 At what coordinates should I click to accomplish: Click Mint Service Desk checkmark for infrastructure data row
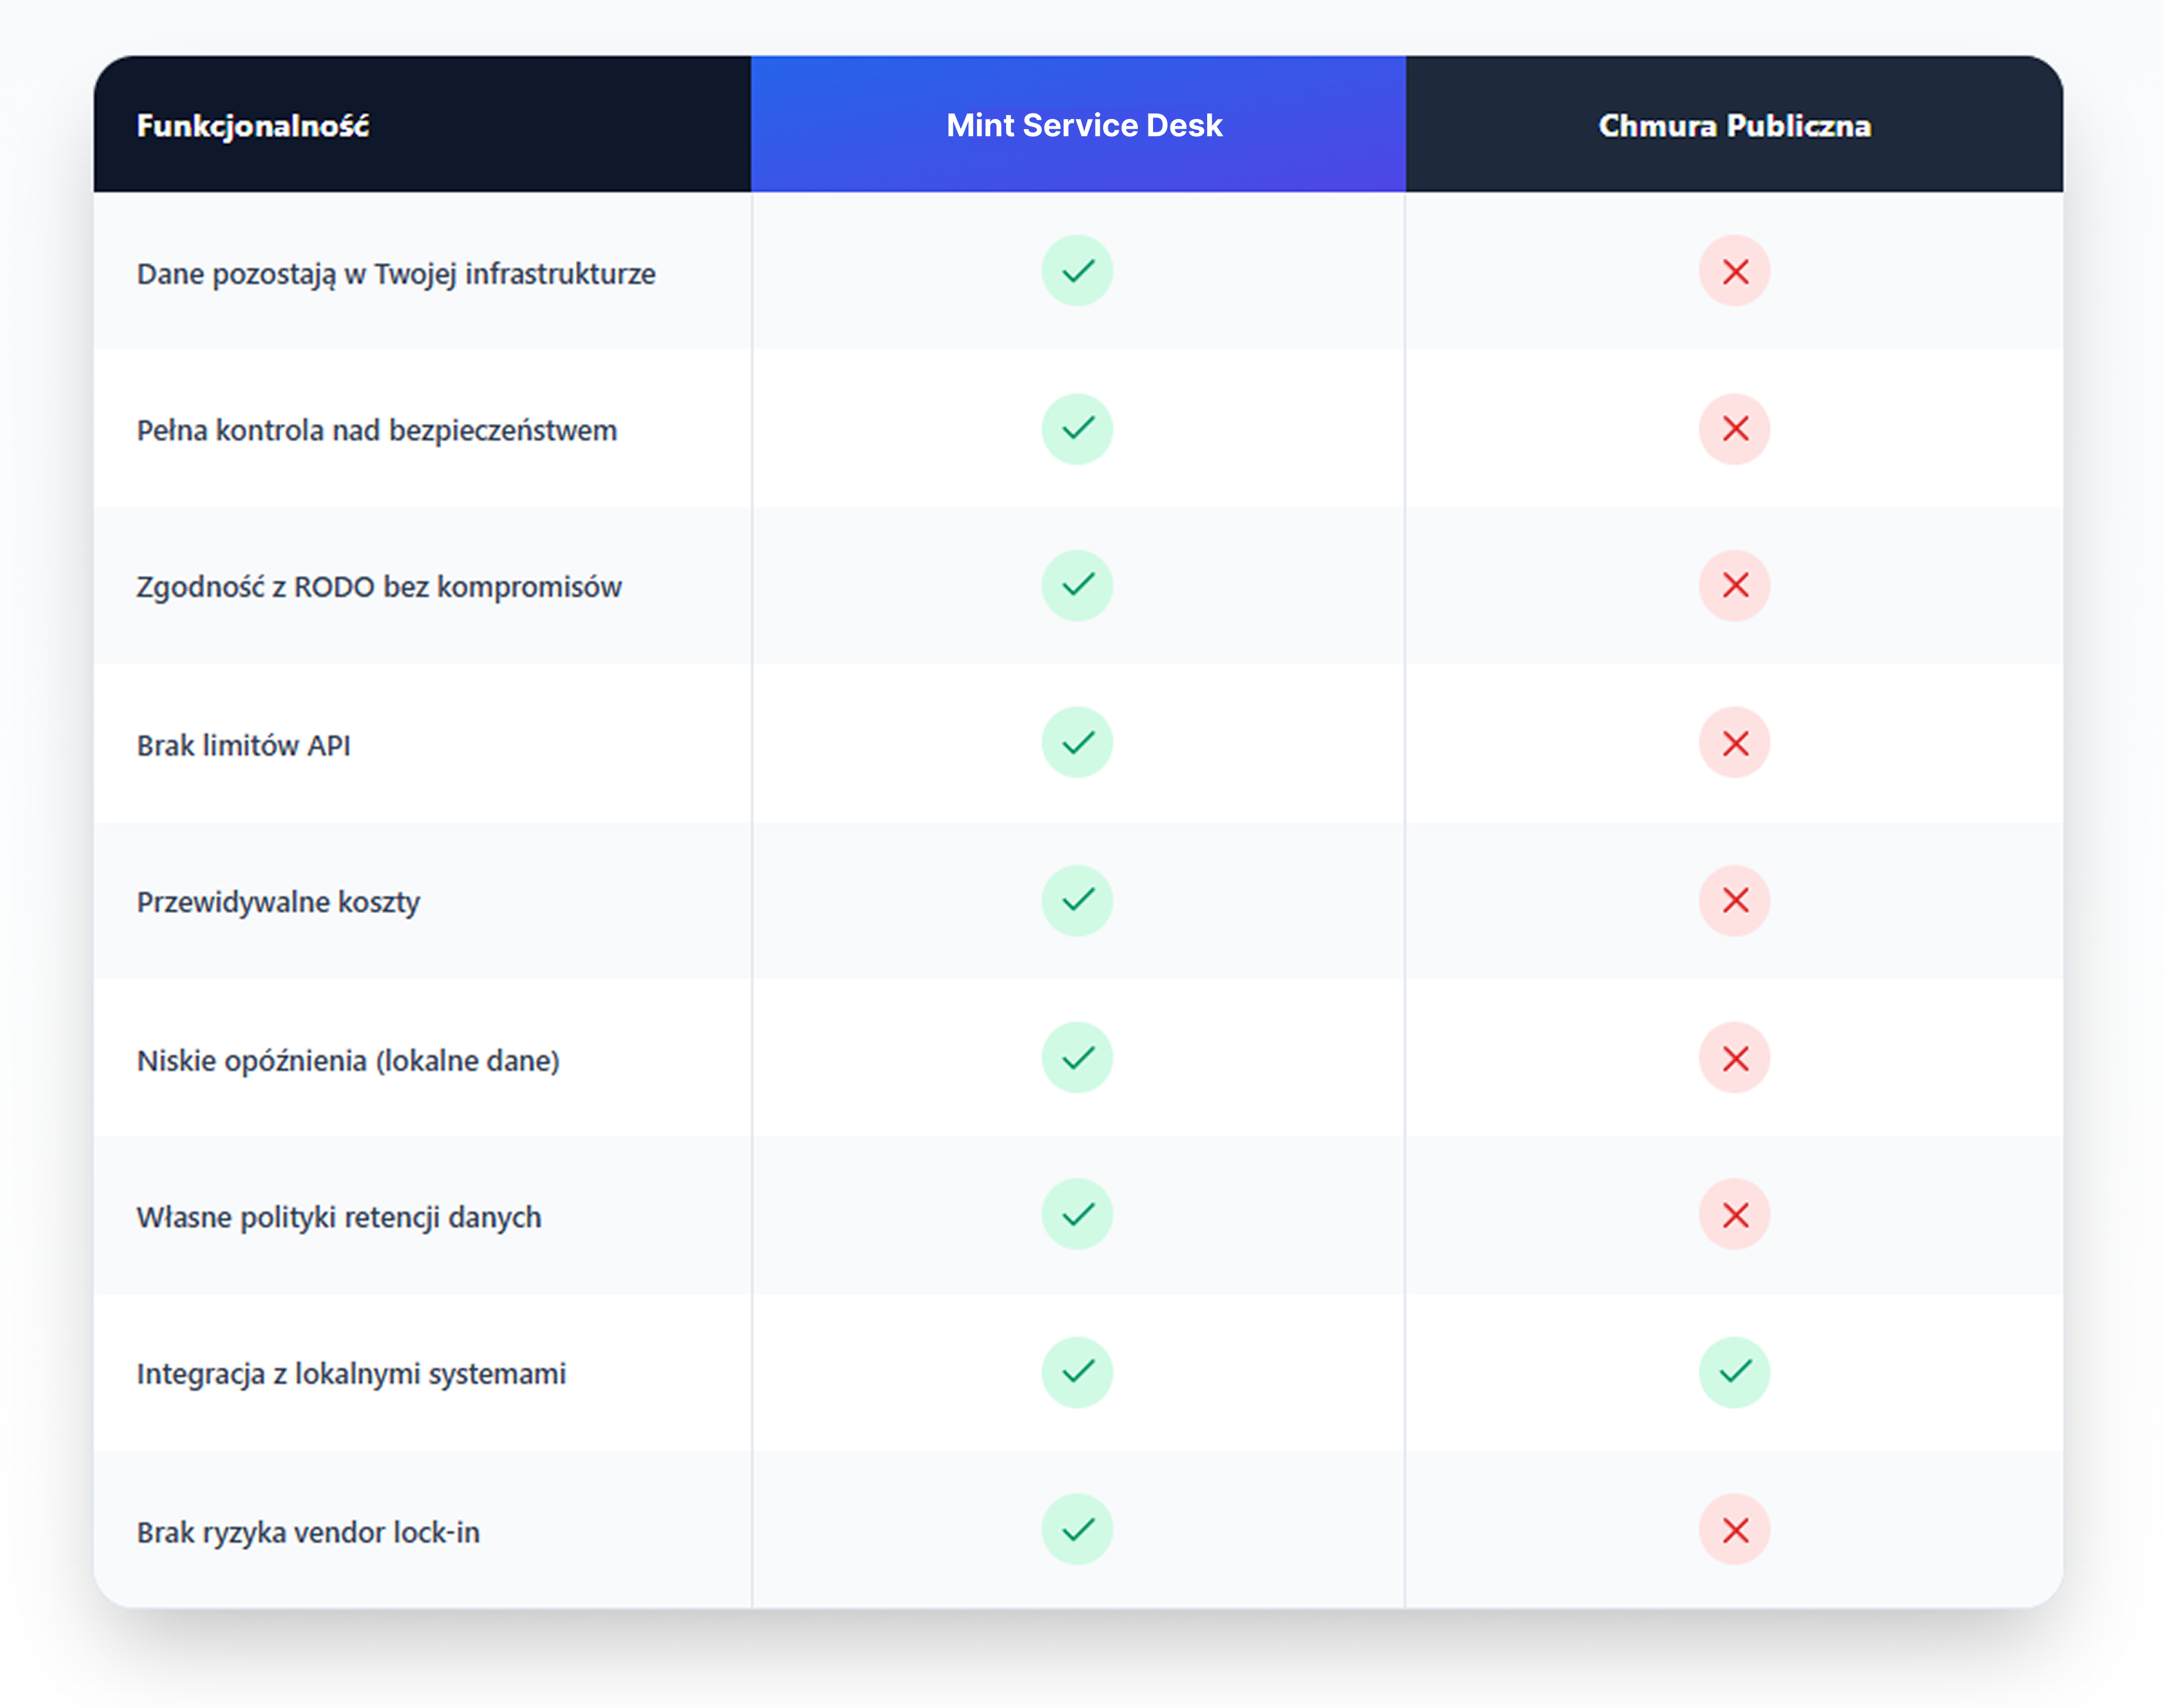(1077, 271)
